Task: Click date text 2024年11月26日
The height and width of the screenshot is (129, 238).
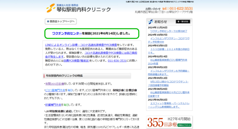Action: coord(157,27)
